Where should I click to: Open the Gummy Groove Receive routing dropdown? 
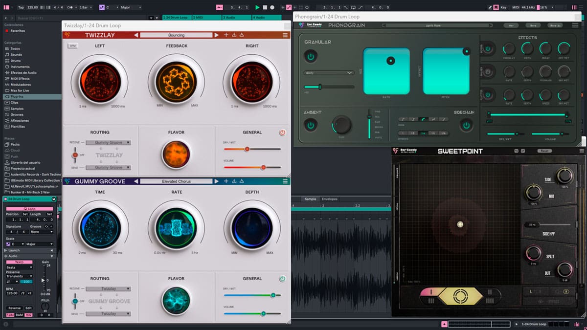[x=109, y=289]
